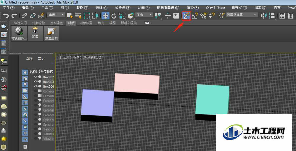Image resolution: width=296 pixels, height=151 pixels.
Task: Click the 名称(按升序排序) column header
Action: [x=41, y=72]
